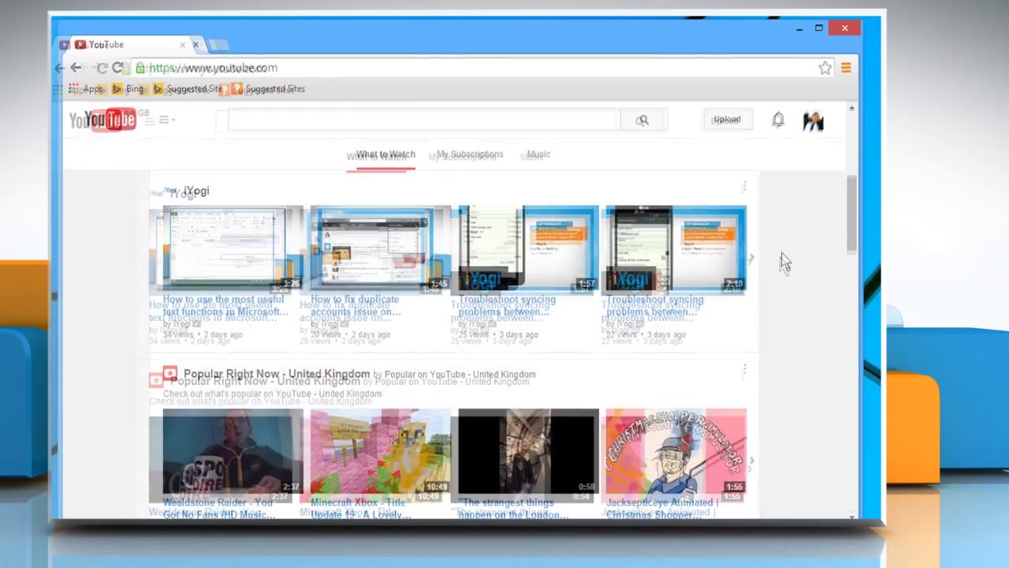This screenshot has height=568, width=1009.
Task: Switch to What to Watch tab
Action: tap(385, 155)
